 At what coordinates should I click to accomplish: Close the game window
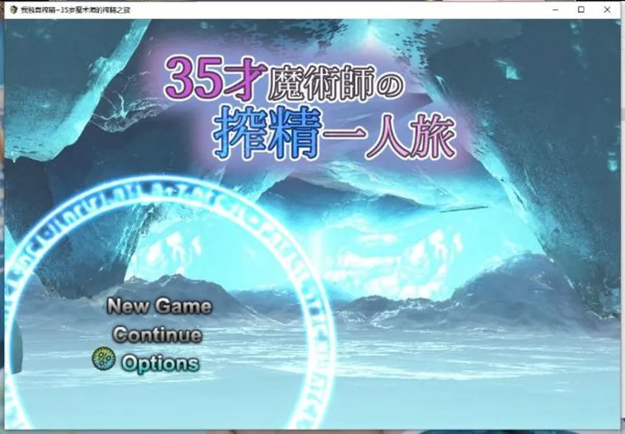coord(607,10)
